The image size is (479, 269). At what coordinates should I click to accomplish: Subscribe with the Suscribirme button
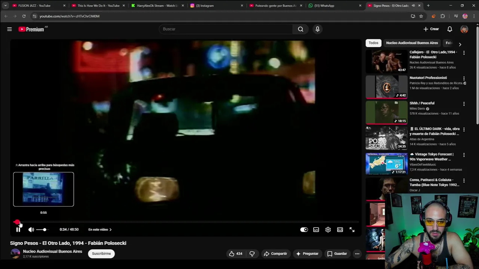(101, 254)
